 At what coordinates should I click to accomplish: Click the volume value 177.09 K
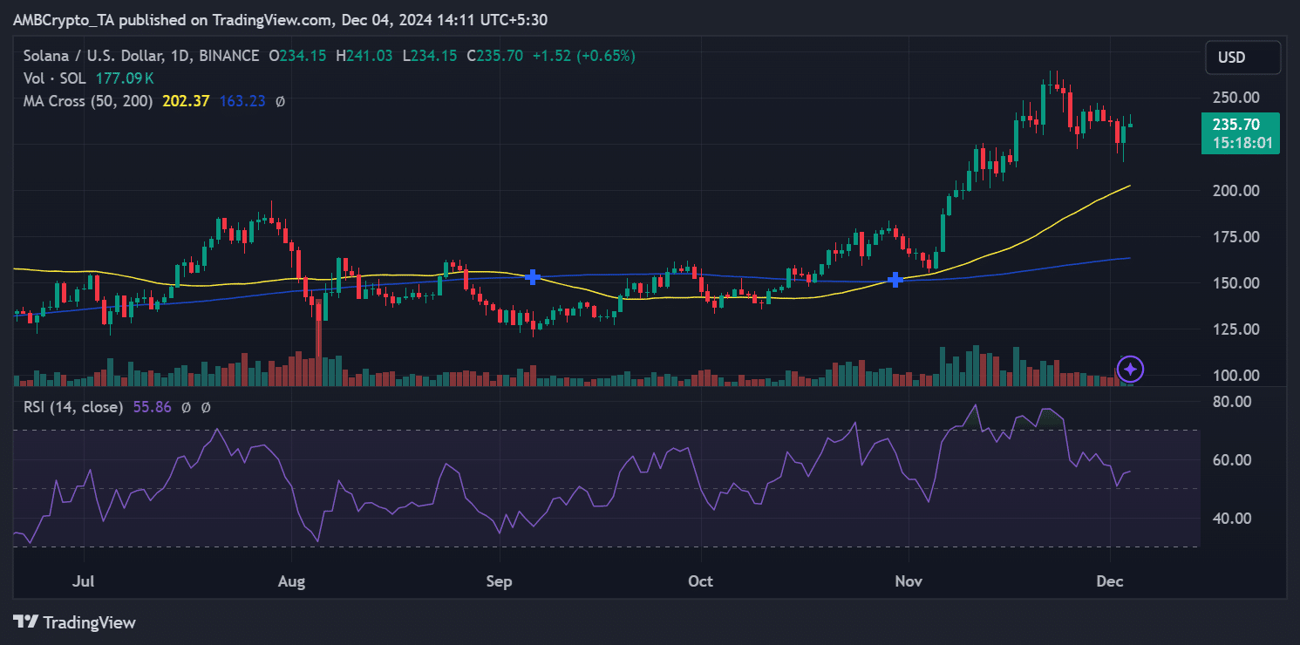pyautogui.click(x=125, y=78)
